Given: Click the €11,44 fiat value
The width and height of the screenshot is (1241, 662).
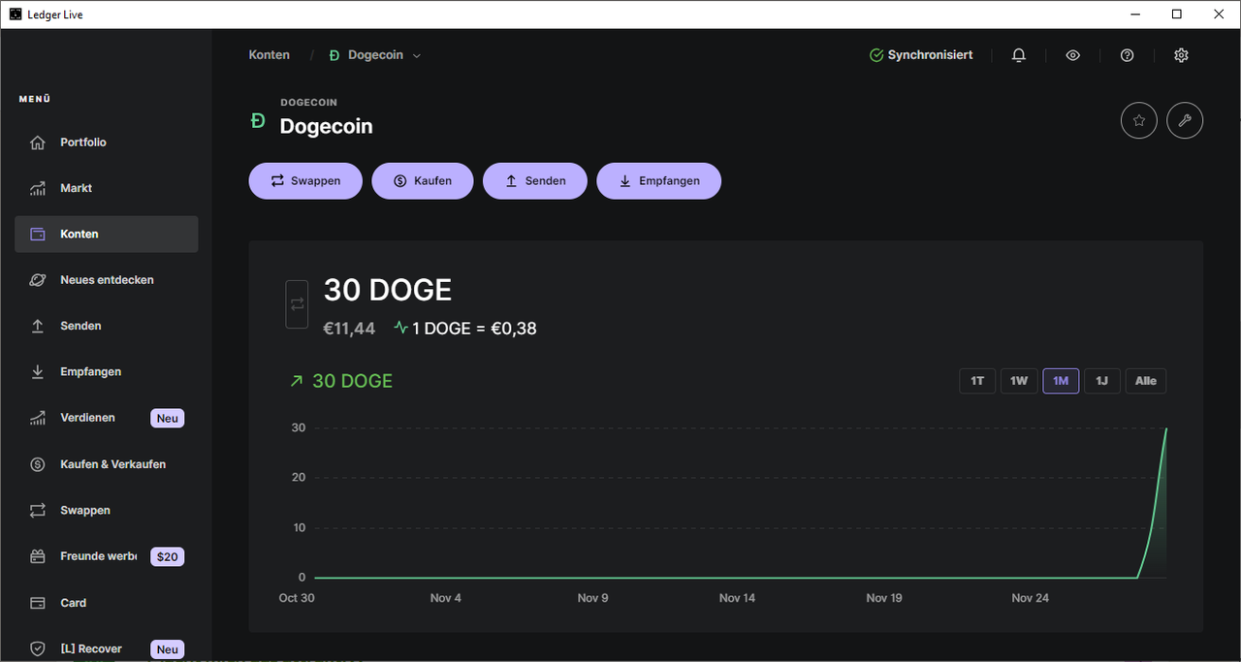Looking at the screenshot, I should point(349,329).
